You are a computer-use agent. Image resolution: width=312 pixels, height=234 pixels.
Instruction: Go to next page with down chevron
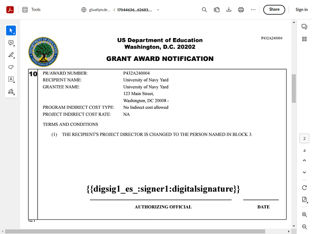(304, 172)
